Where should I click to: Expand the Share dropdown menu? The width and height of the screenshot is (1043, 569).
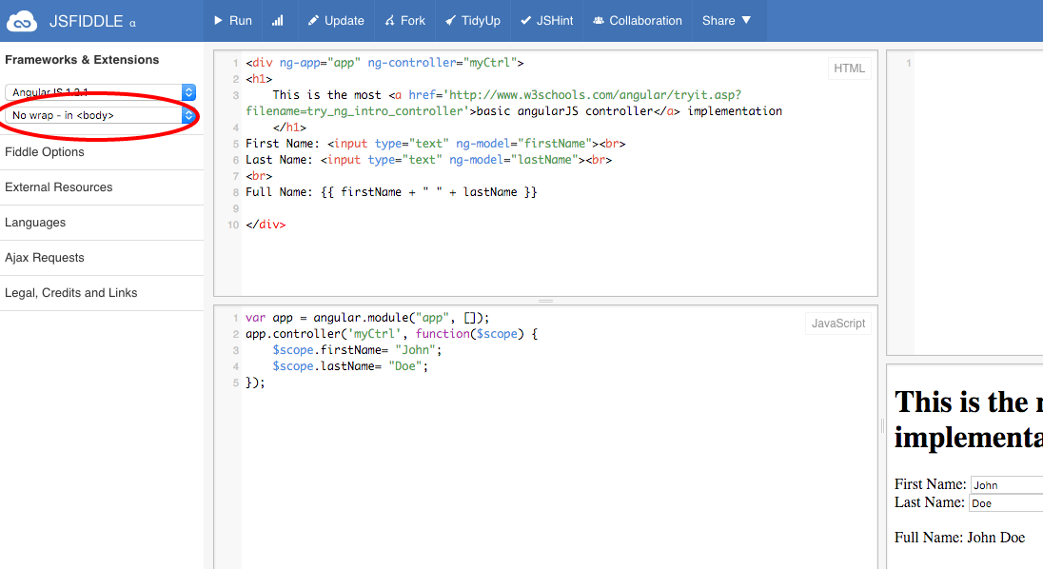[727, 20]
